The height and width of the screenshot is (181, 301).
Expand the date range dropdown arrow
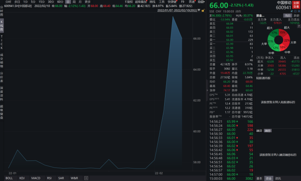199,10
